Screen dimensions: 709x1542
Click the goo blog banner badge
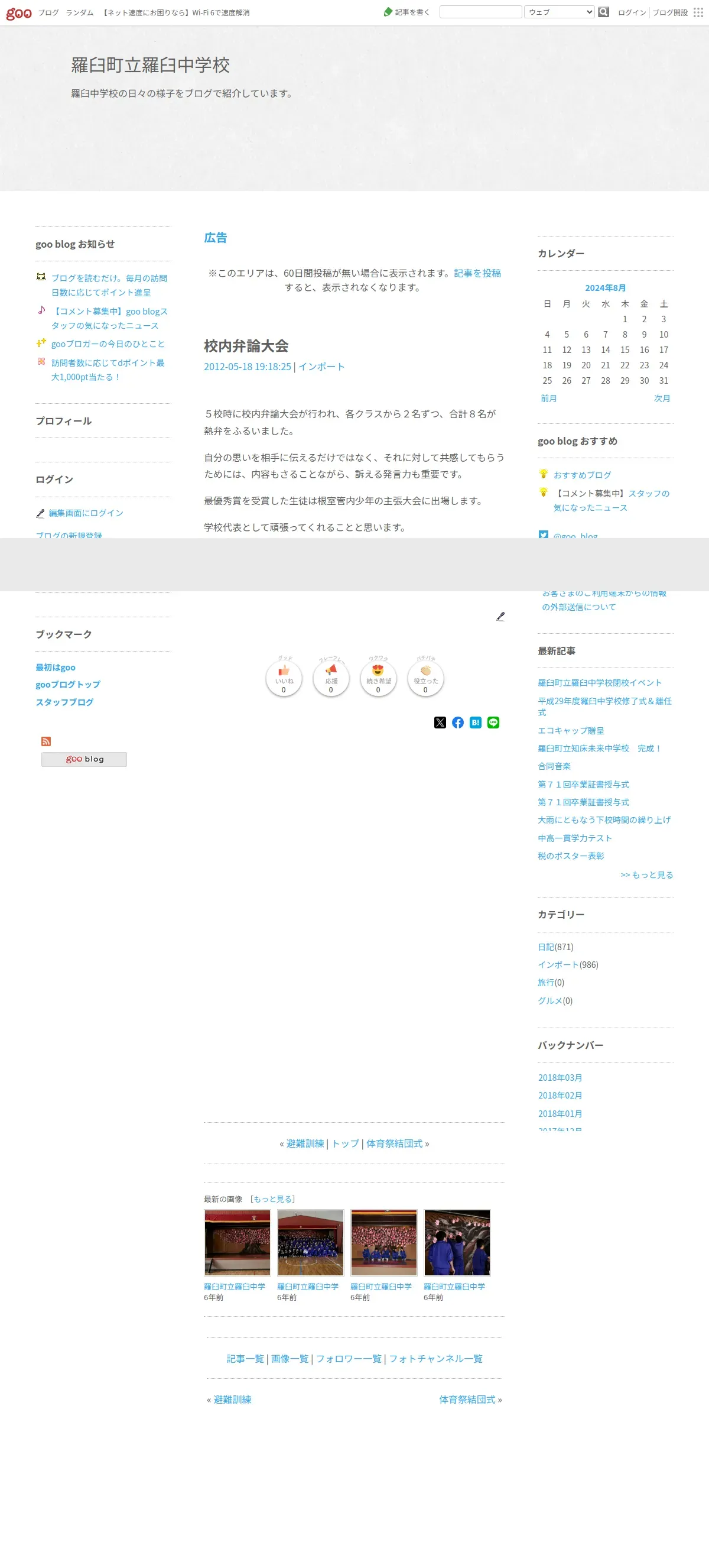[84, 759]
